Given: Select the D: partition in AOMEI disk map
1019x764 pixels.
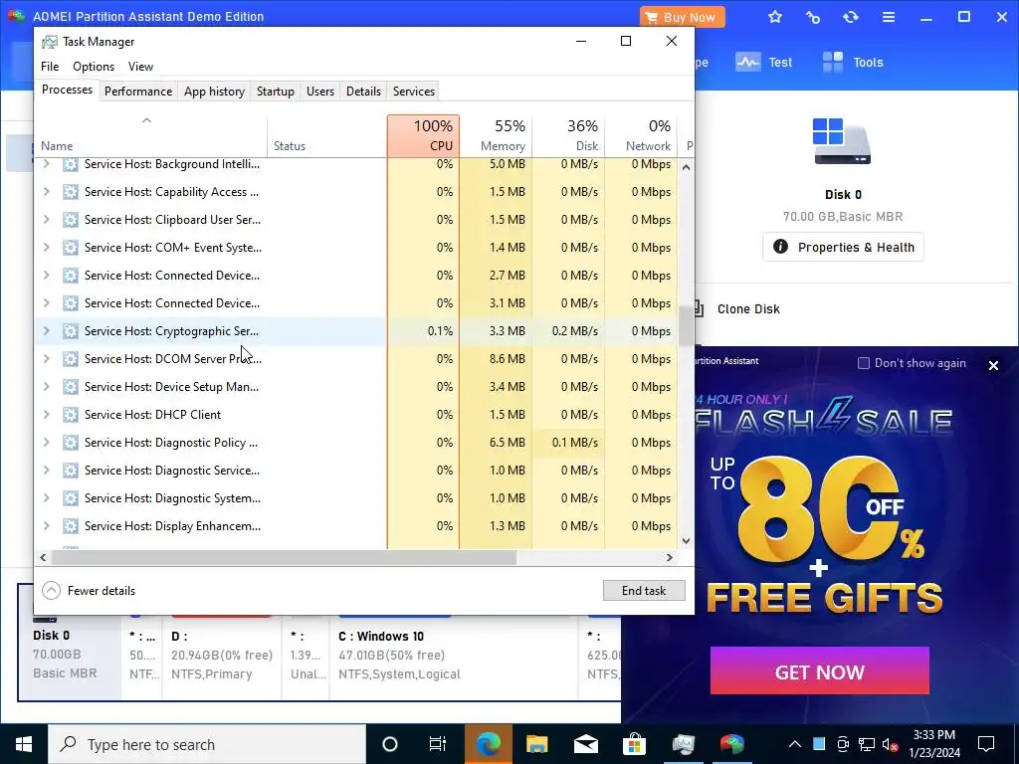Looking at the screenshot, I should tap(222, 657).
